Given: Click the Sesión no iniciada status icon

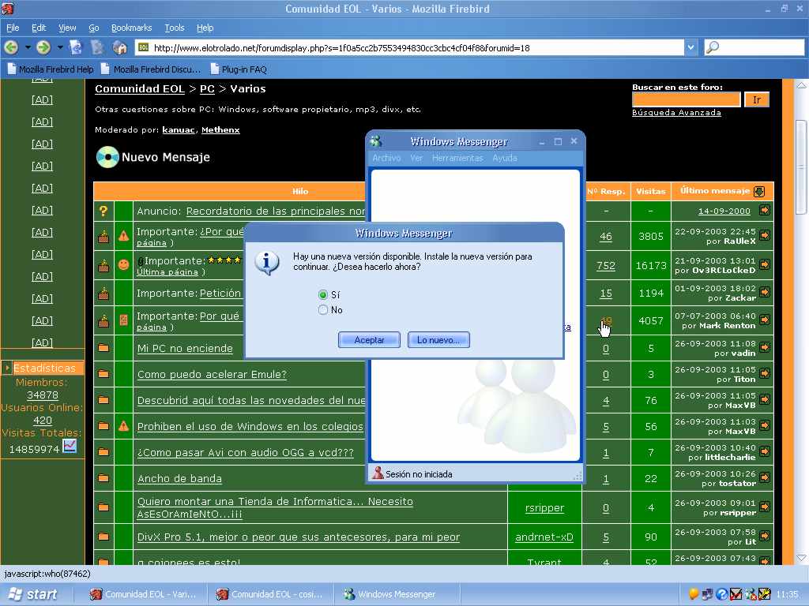Looking at the screenshot, I should point(378,473).
